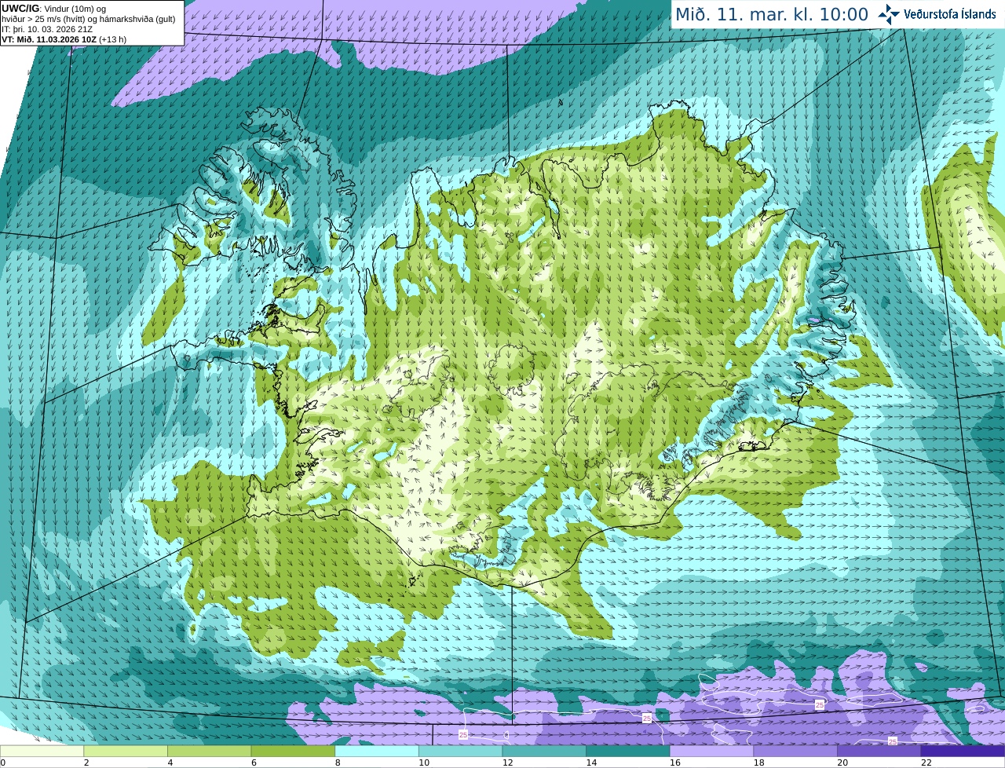Pick the 16–18 light lavender legend swatch
Viewport: 1005px width, 768px height.
click(711, 752)
